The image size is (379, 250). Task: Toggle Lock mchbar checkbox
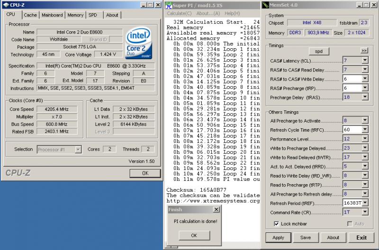(x=276, y=224)
